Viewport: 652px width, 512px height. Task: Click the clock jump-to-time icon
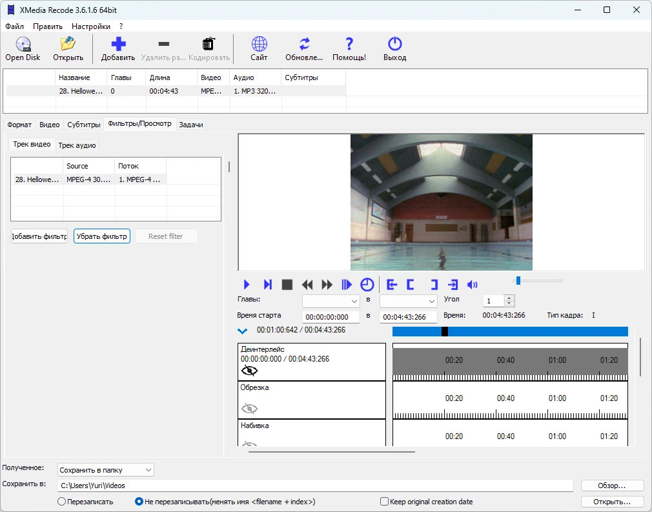pyautogui.click(x=367, y=285)
